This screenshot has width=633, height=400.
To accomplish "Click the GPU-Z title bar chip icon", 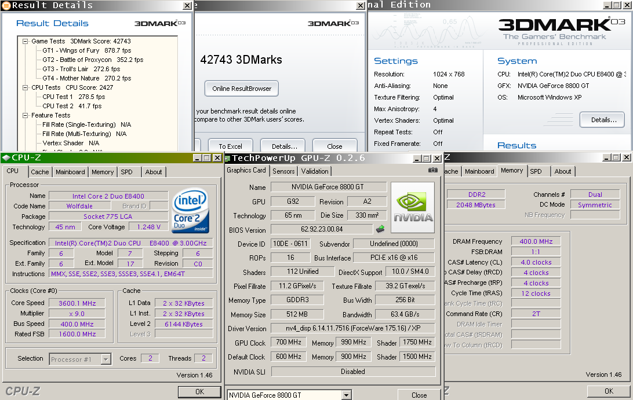I will 227,159.
